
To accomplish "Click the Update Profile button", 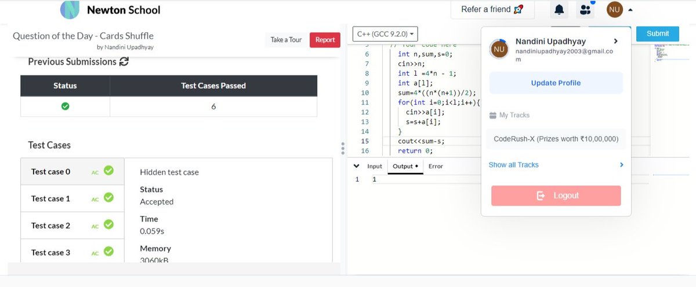I will pos(556,83).
